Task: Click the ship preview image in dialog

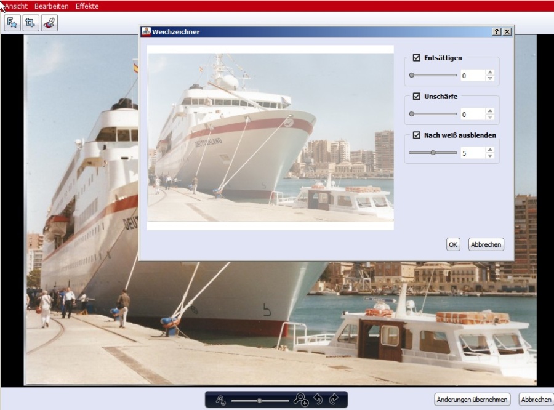Action: coord(270,137)
